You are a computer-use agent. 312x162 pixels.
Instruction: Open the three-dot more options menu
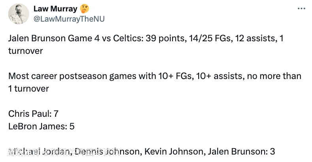coord(301,9)
